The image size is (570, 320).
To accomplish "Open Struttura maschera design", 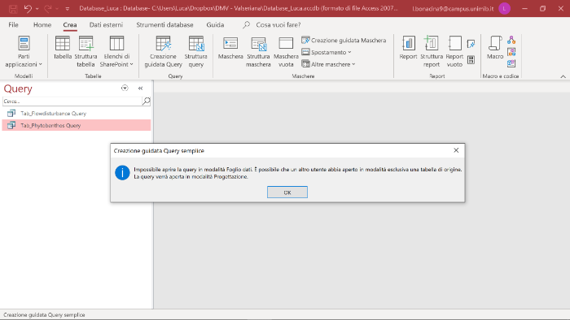I will click(x=258, y=51).
